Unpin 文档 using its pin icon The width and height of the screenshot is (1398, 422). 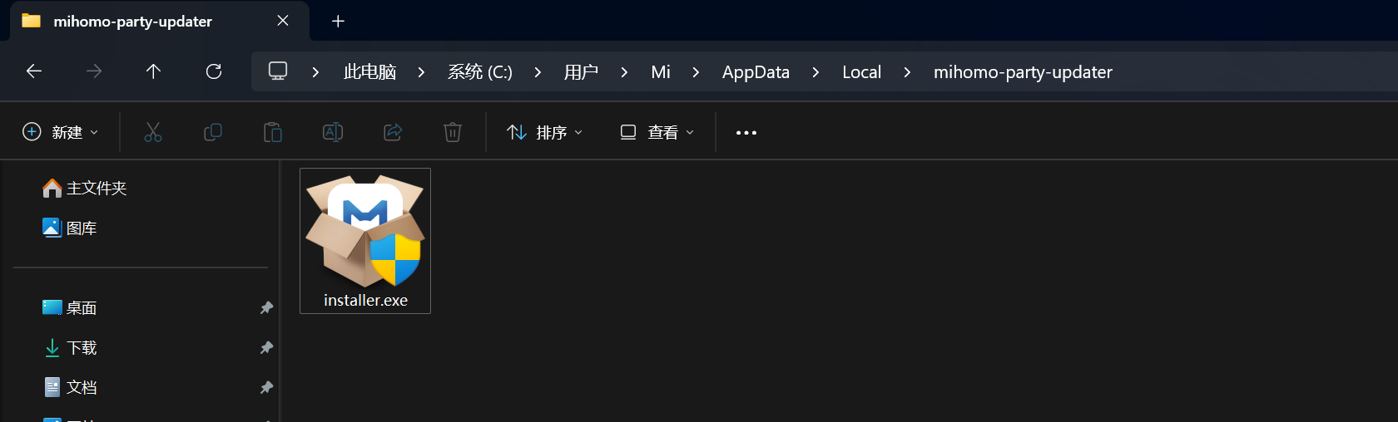(266, 387)
